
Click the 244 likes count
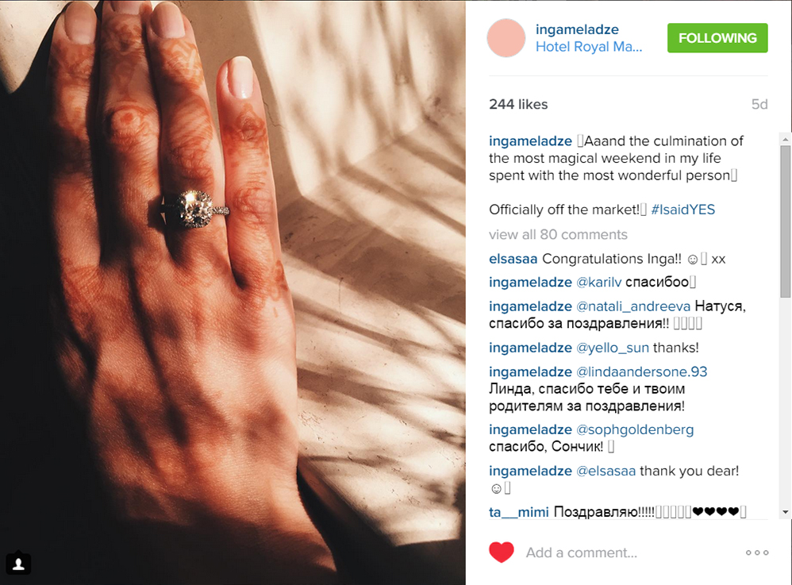[518, 104]
